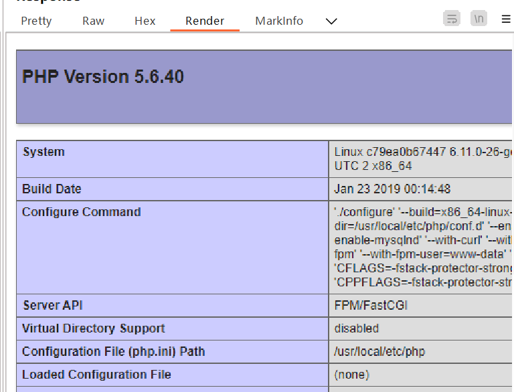Toggle the show non-printable characters \n icon
Image resolution: width=514 pixels, height=392 pixels.
click(479, 18)
